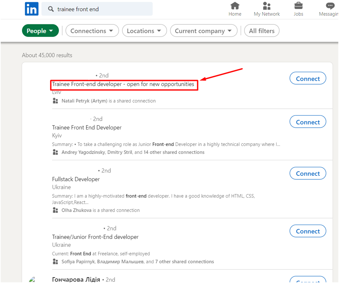339x283 pixels.
Task: Open My Network icon
Action: (266, 6)
